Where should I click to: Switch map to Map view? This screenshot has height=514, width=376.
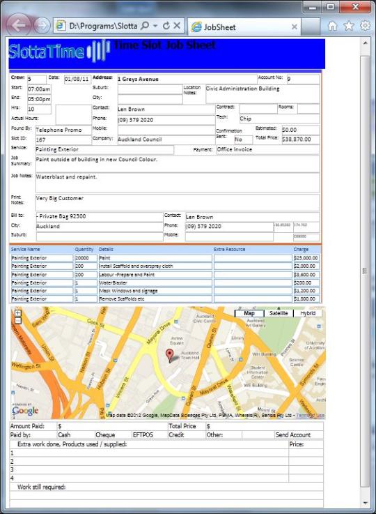pos(249,313)
